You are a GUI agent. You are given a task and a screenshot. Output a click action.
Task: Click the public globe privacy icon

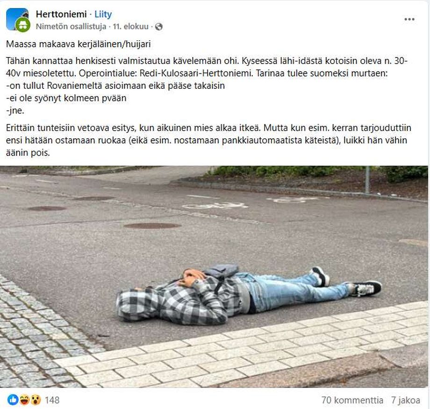(159, 27)
